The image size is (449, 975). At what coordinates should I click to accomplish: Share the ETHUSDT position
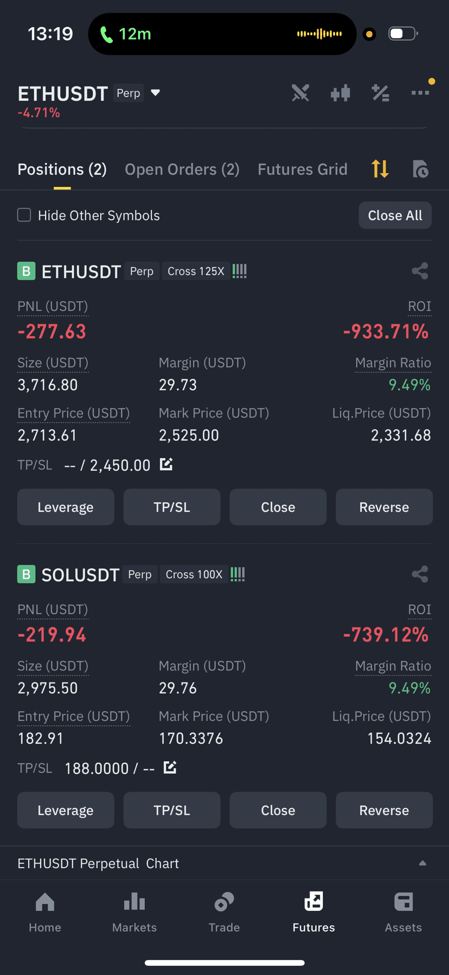[x=420, y=271]
